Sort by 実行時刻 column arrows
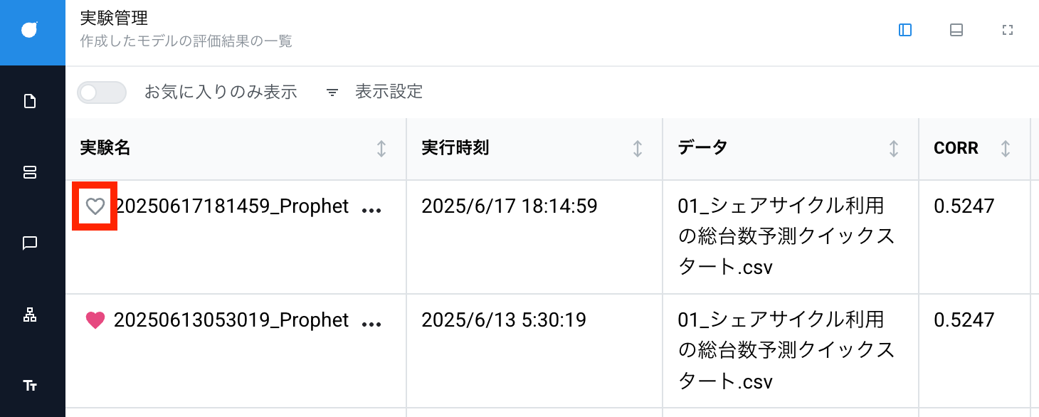Screen dimensions: 1039x417 tap(638, 149)
